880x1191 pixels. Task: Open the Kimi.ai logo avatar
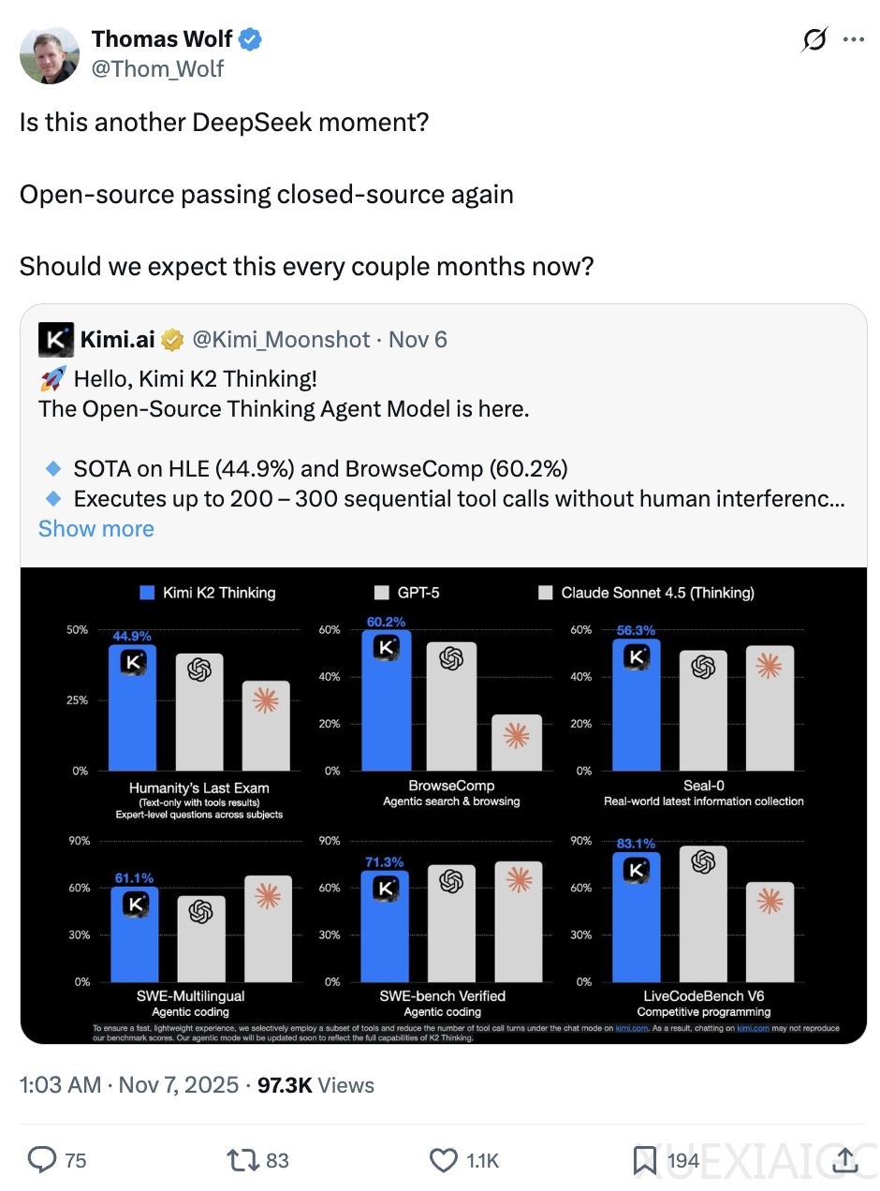point(55,340)
